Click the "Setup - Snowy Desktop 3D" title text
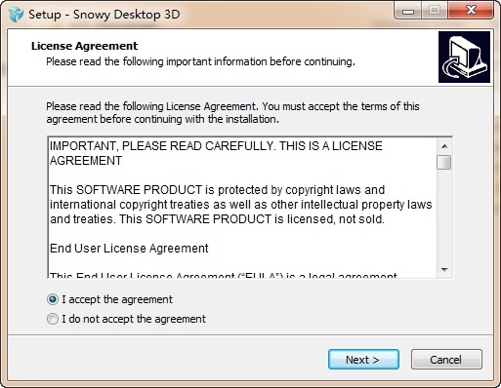 pos(104,15)
